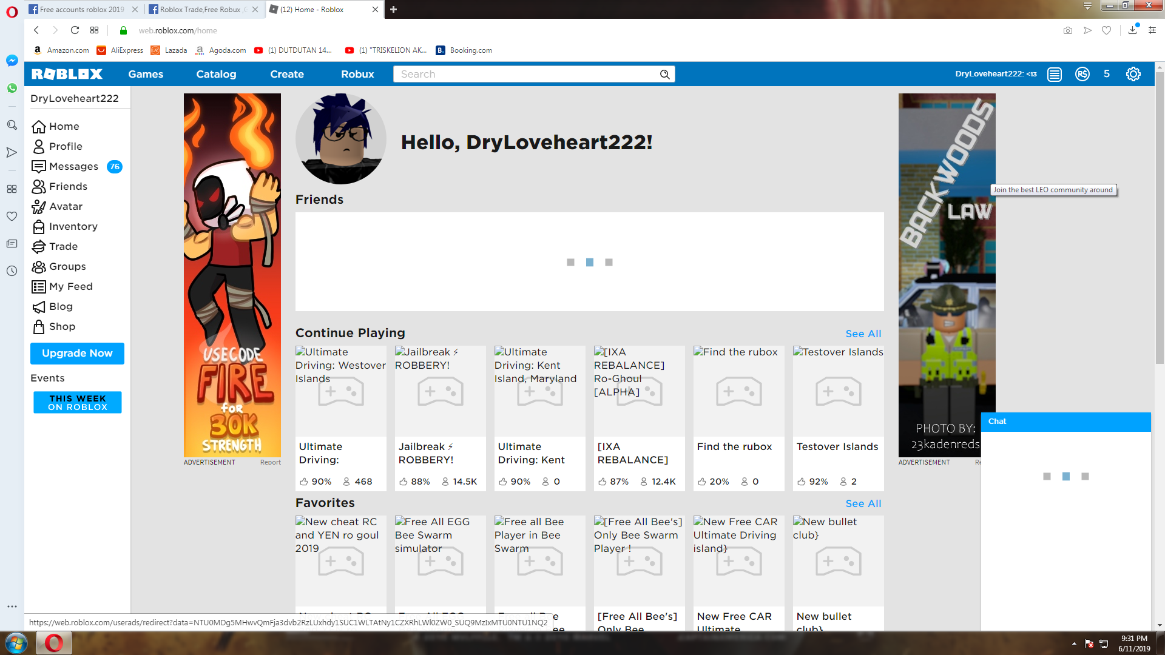Screen dimensions: 1165x655
Task: Open Roblox settings gear icon
Action: point(1133,74)
